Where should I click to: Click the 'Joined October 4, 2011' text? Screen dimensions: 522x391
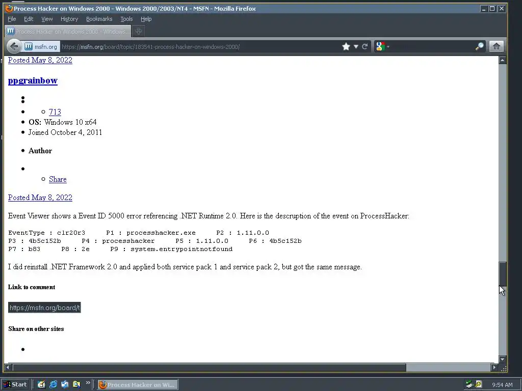pyautogui.click(x=65, y=132)
